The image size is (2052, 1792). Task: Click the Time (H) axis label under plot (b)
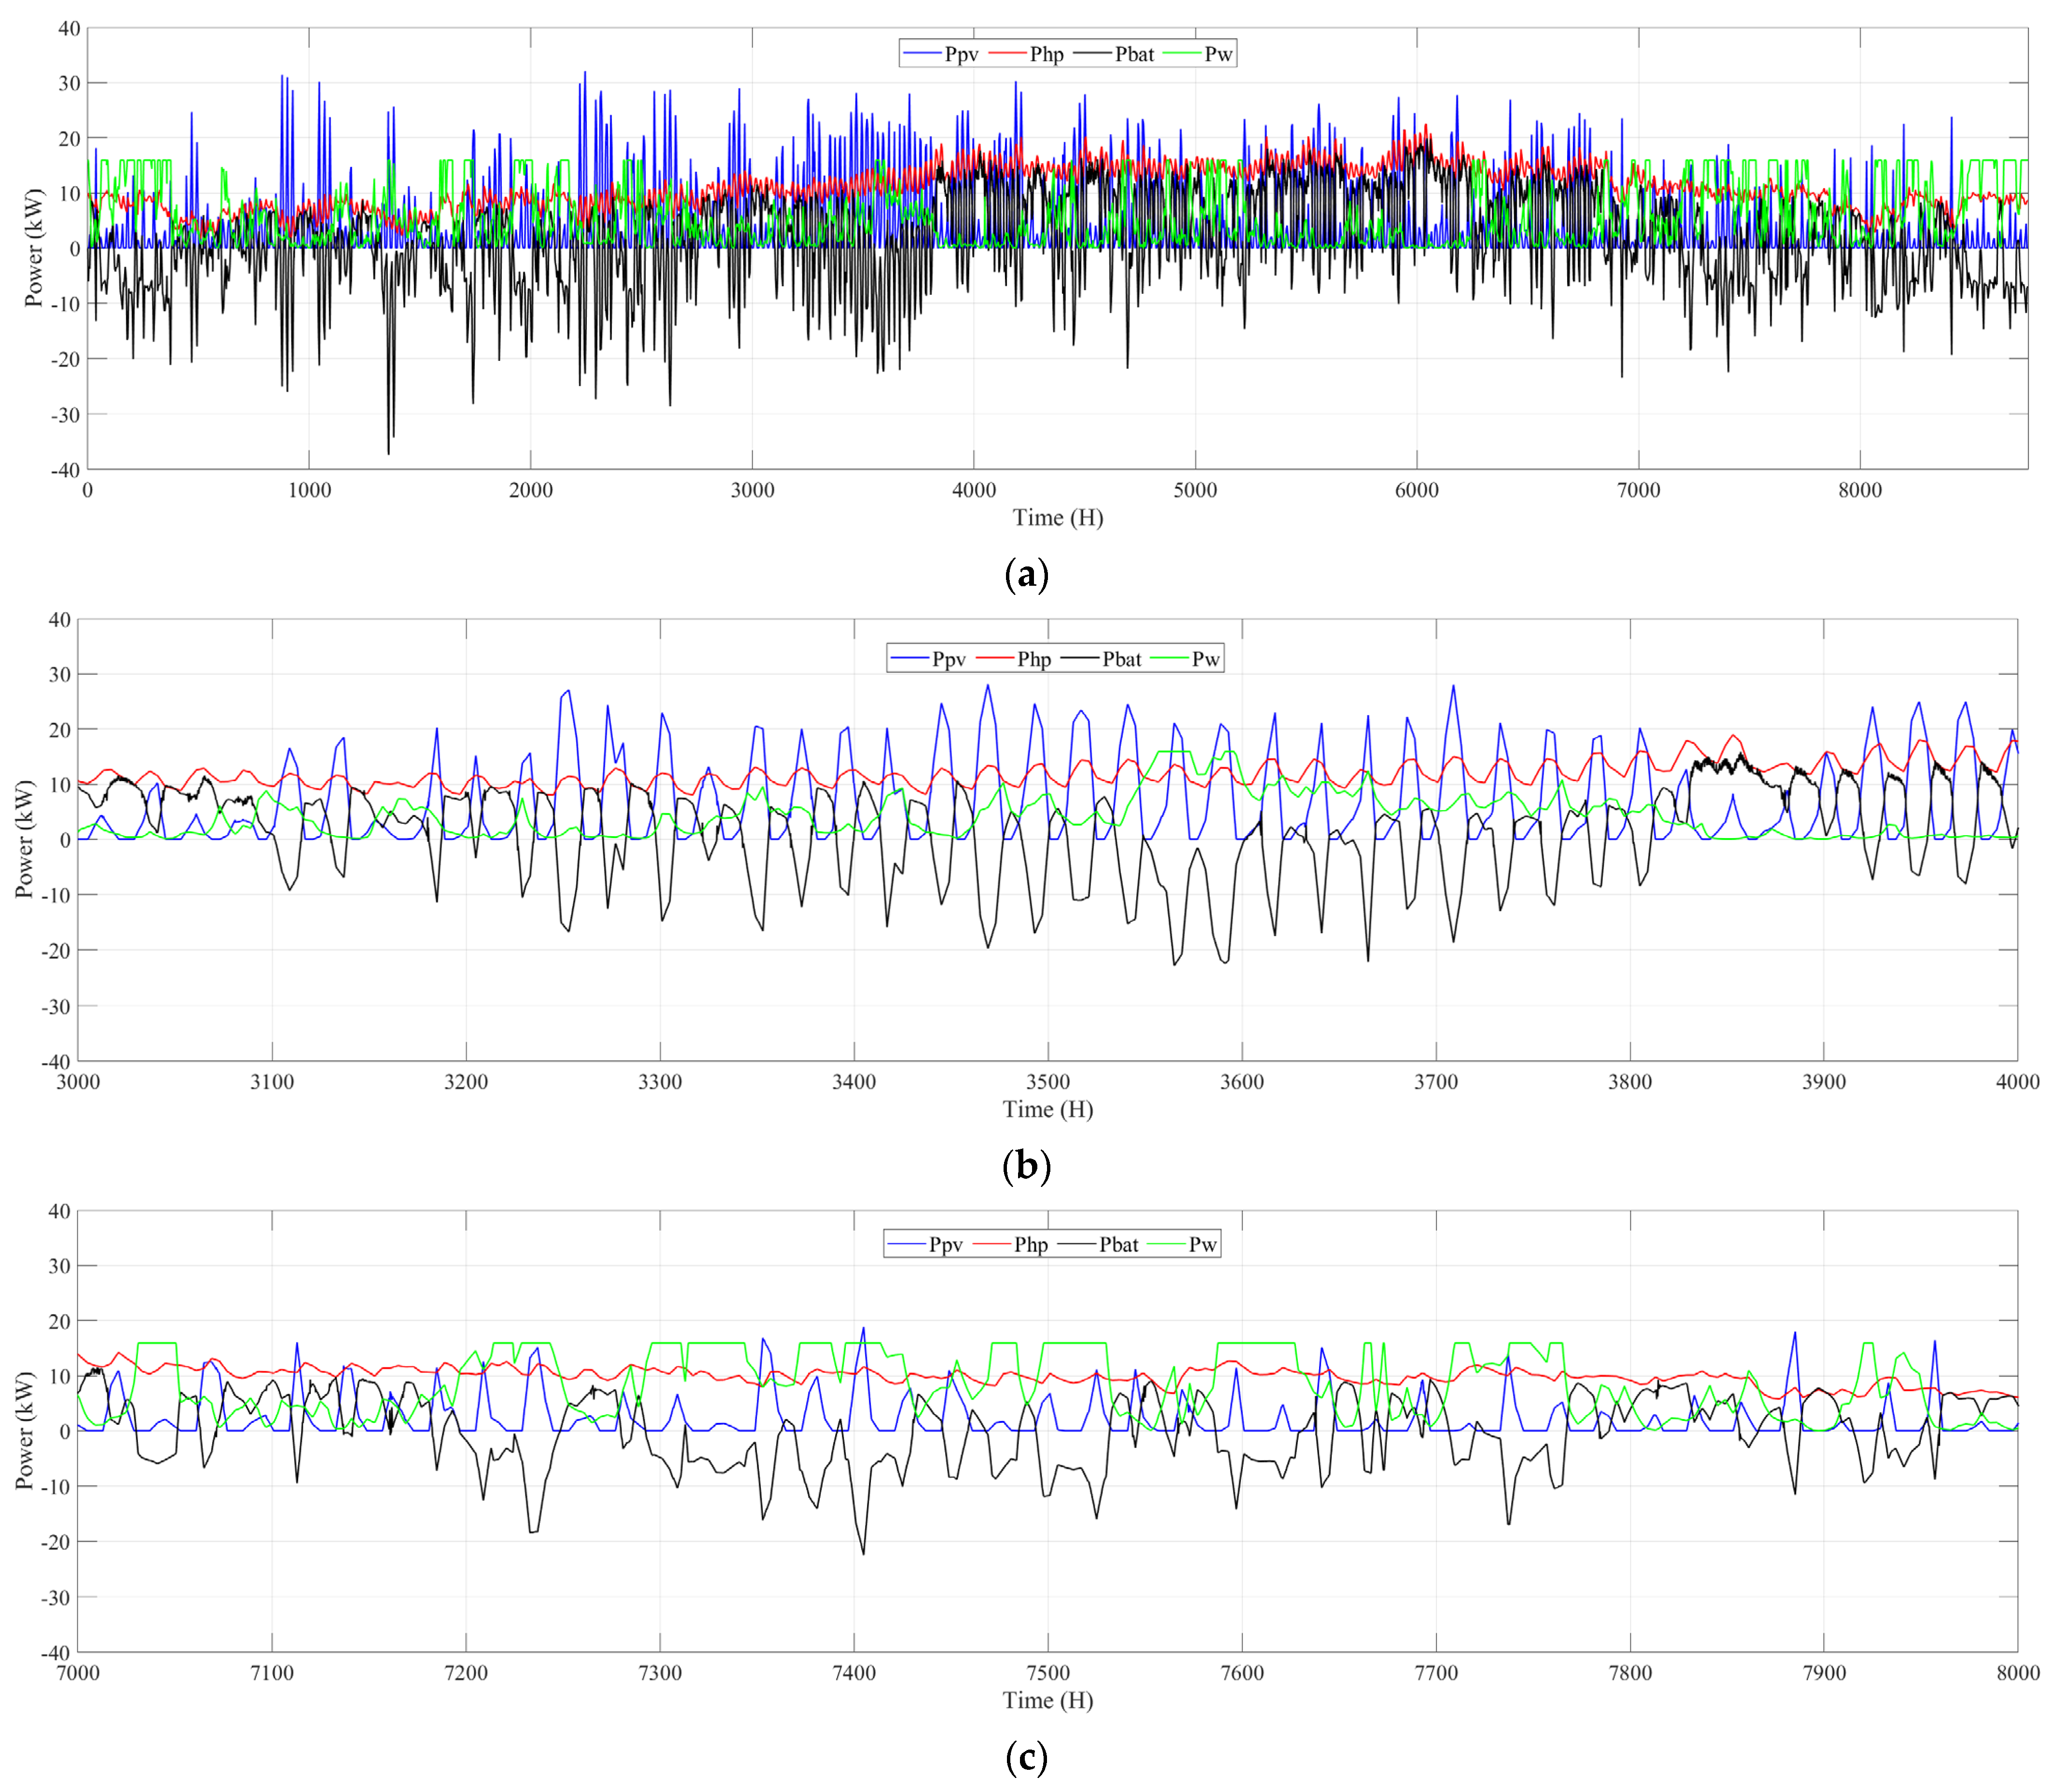point(1047,1109)
